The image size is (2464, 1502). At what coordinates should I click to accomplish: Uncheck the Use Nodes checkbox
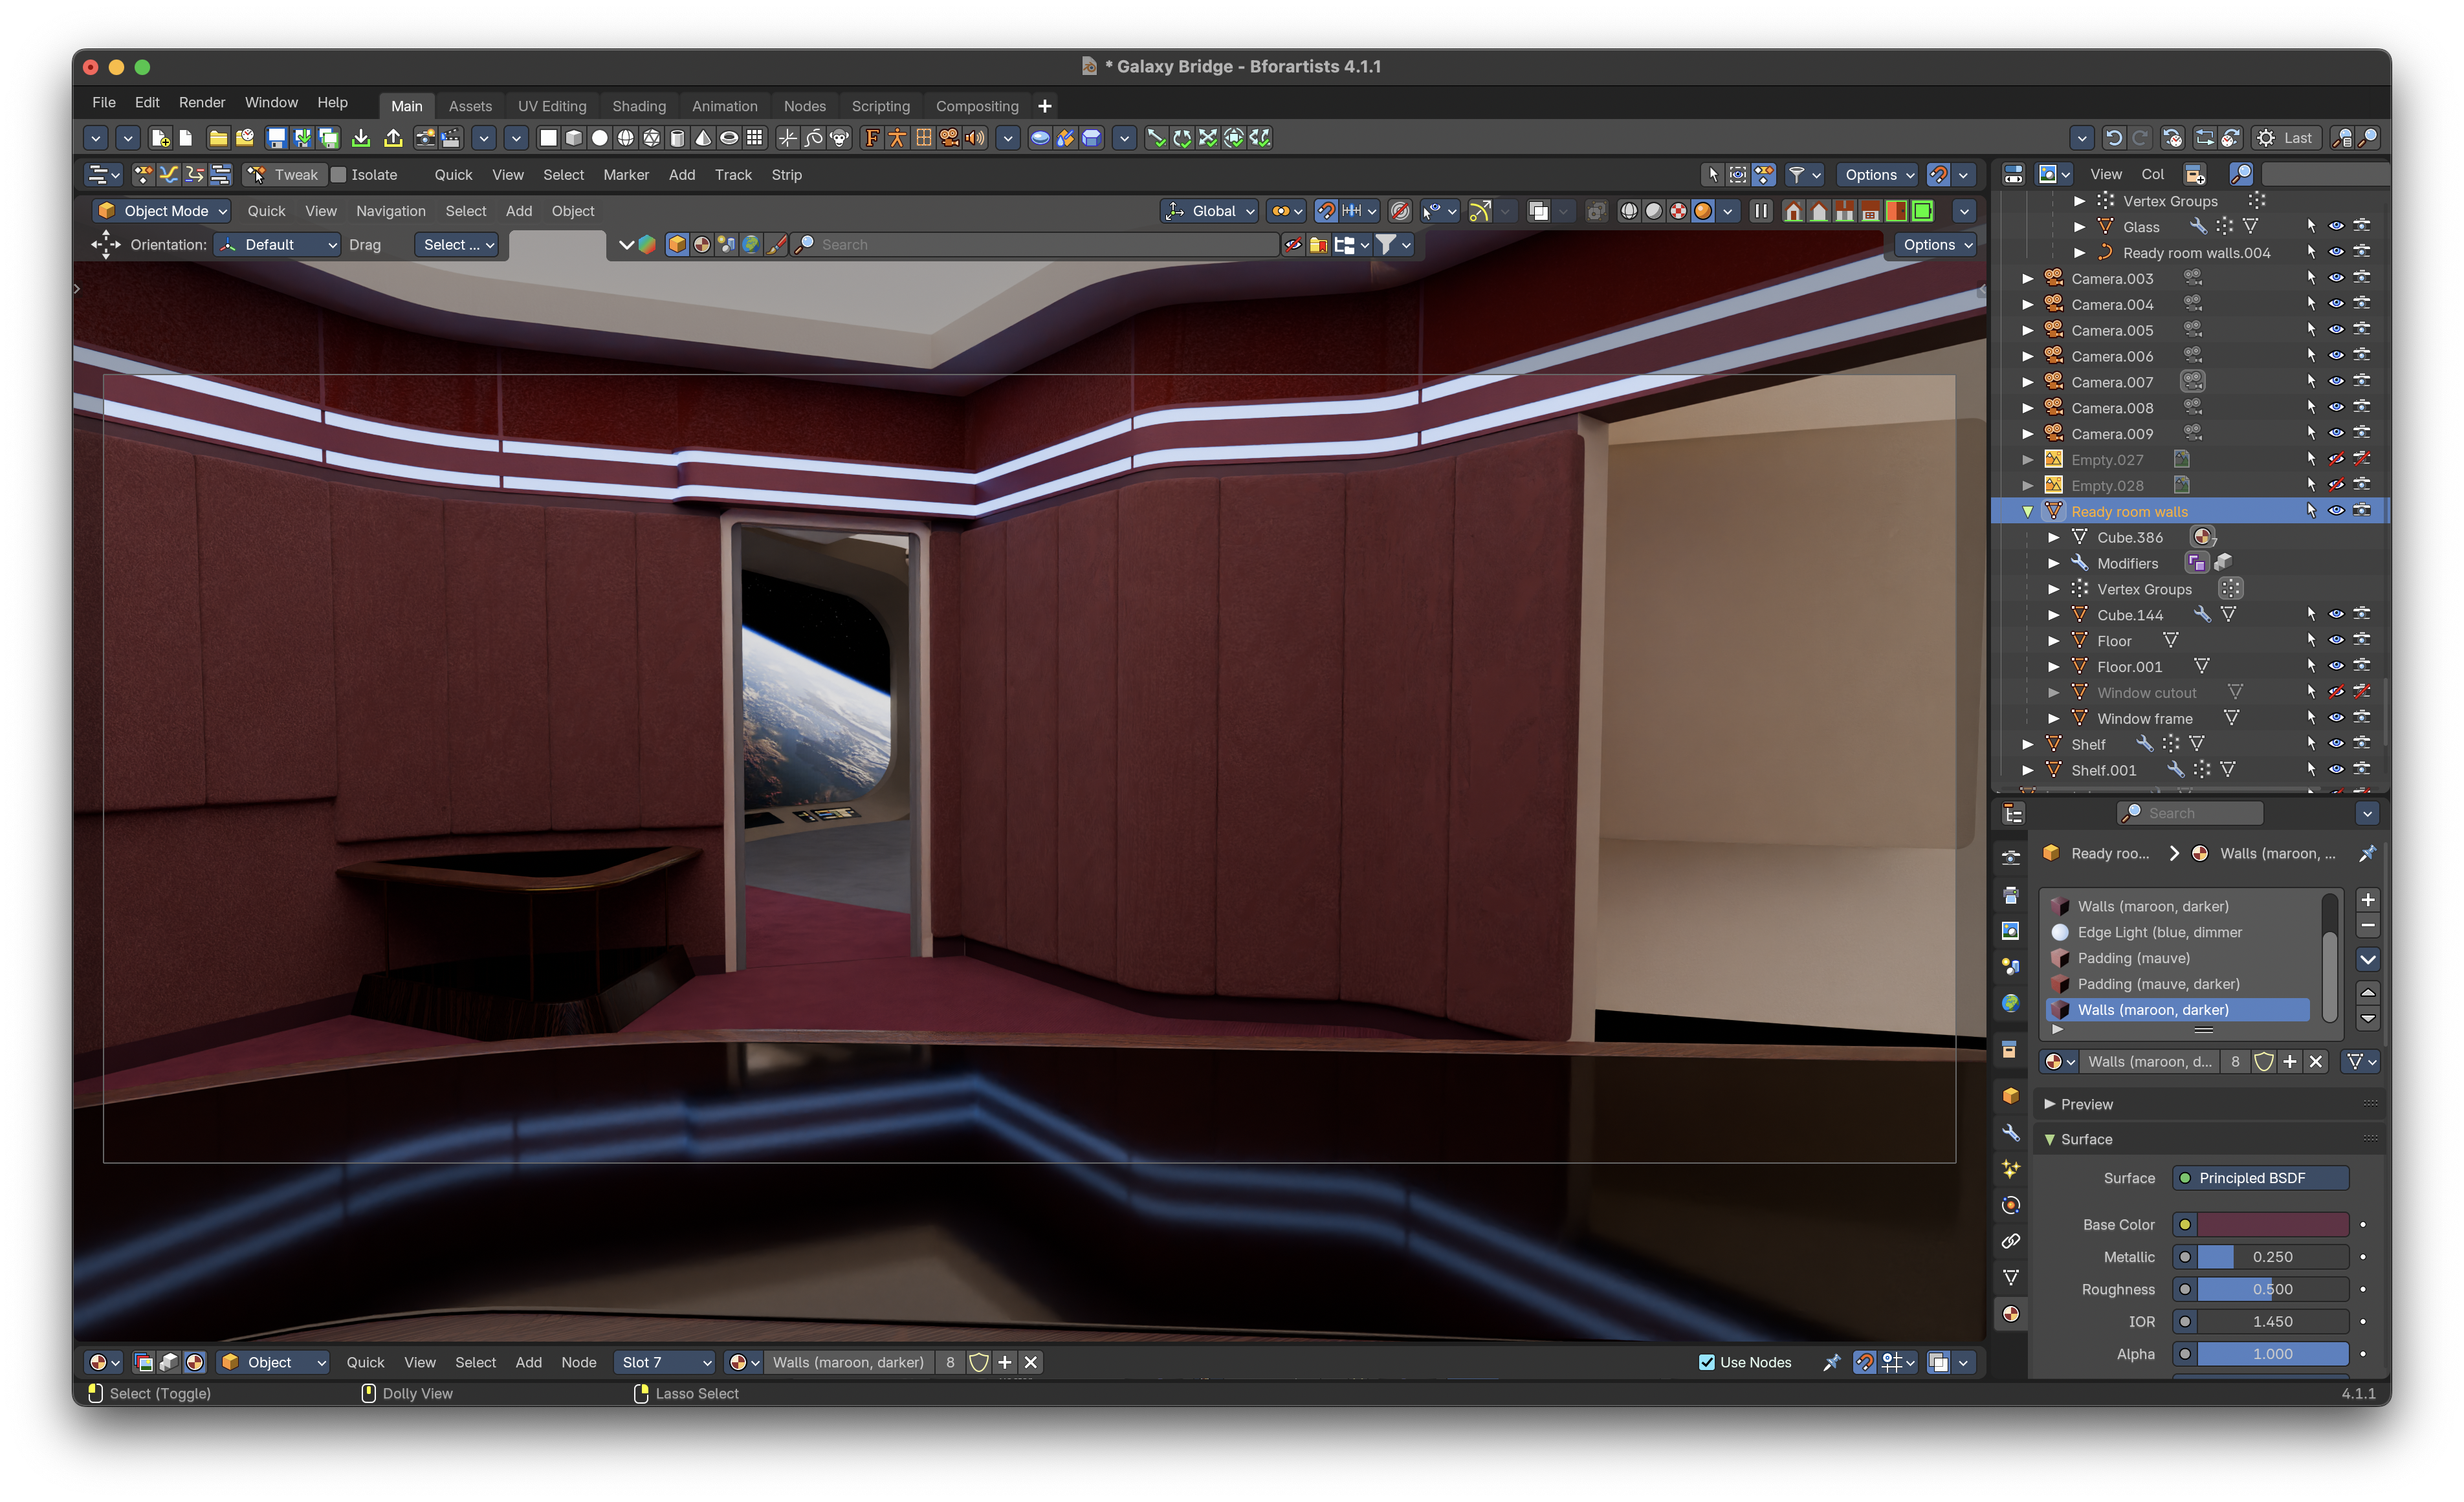1707,1362
